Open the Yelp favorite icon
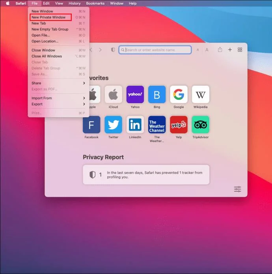The image size is (272, 274). pyautogui.click(x=179, y=124)
